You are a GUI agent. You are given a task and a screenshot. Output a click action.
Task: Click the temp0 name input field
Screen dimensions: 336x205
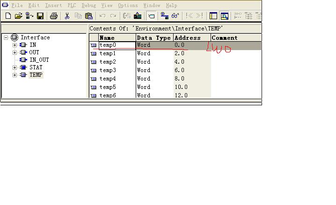pyautogui.click(x=117, y=45)
